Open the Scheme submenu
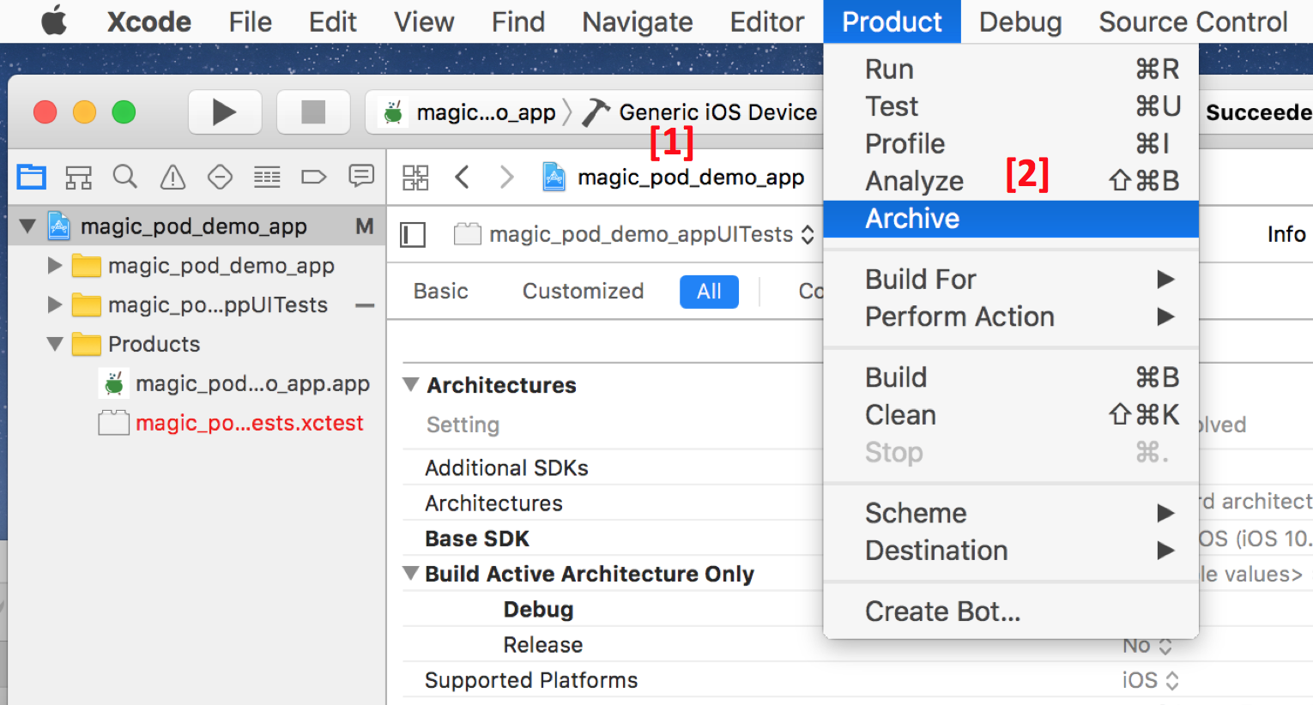This screenshot has height=705, width=1313. tap(1011, 513)
